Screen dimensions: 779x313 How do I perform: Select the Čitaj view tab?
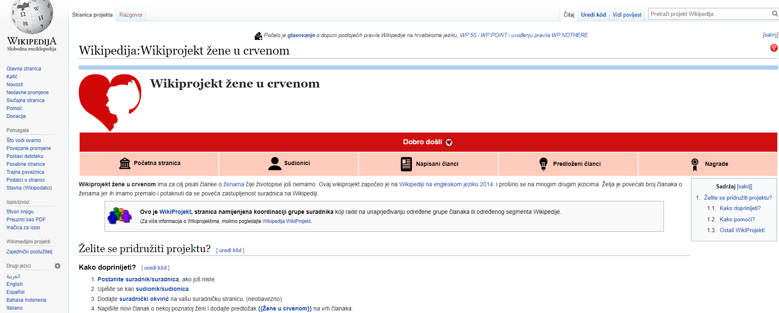tap(569, 15)
